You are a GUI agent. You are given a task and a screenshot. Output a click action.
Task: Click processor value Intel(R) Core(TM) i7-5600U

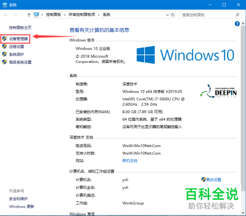154,102
